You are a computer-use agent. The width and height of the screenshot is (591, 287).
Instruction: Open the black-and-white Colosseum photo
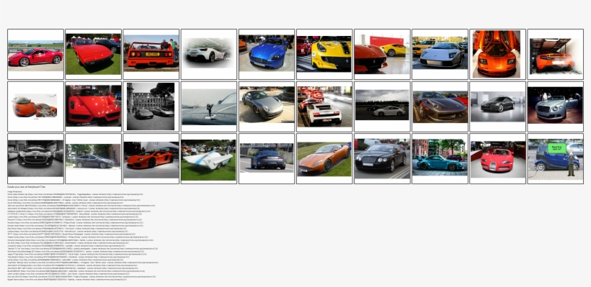[151, 106]
